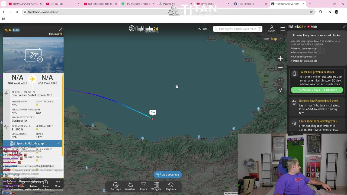The width and height of the screenshot is (347, 195).
Task: Switch to Trabzonspor YouTube browser tab
Action: click(101, 4)
